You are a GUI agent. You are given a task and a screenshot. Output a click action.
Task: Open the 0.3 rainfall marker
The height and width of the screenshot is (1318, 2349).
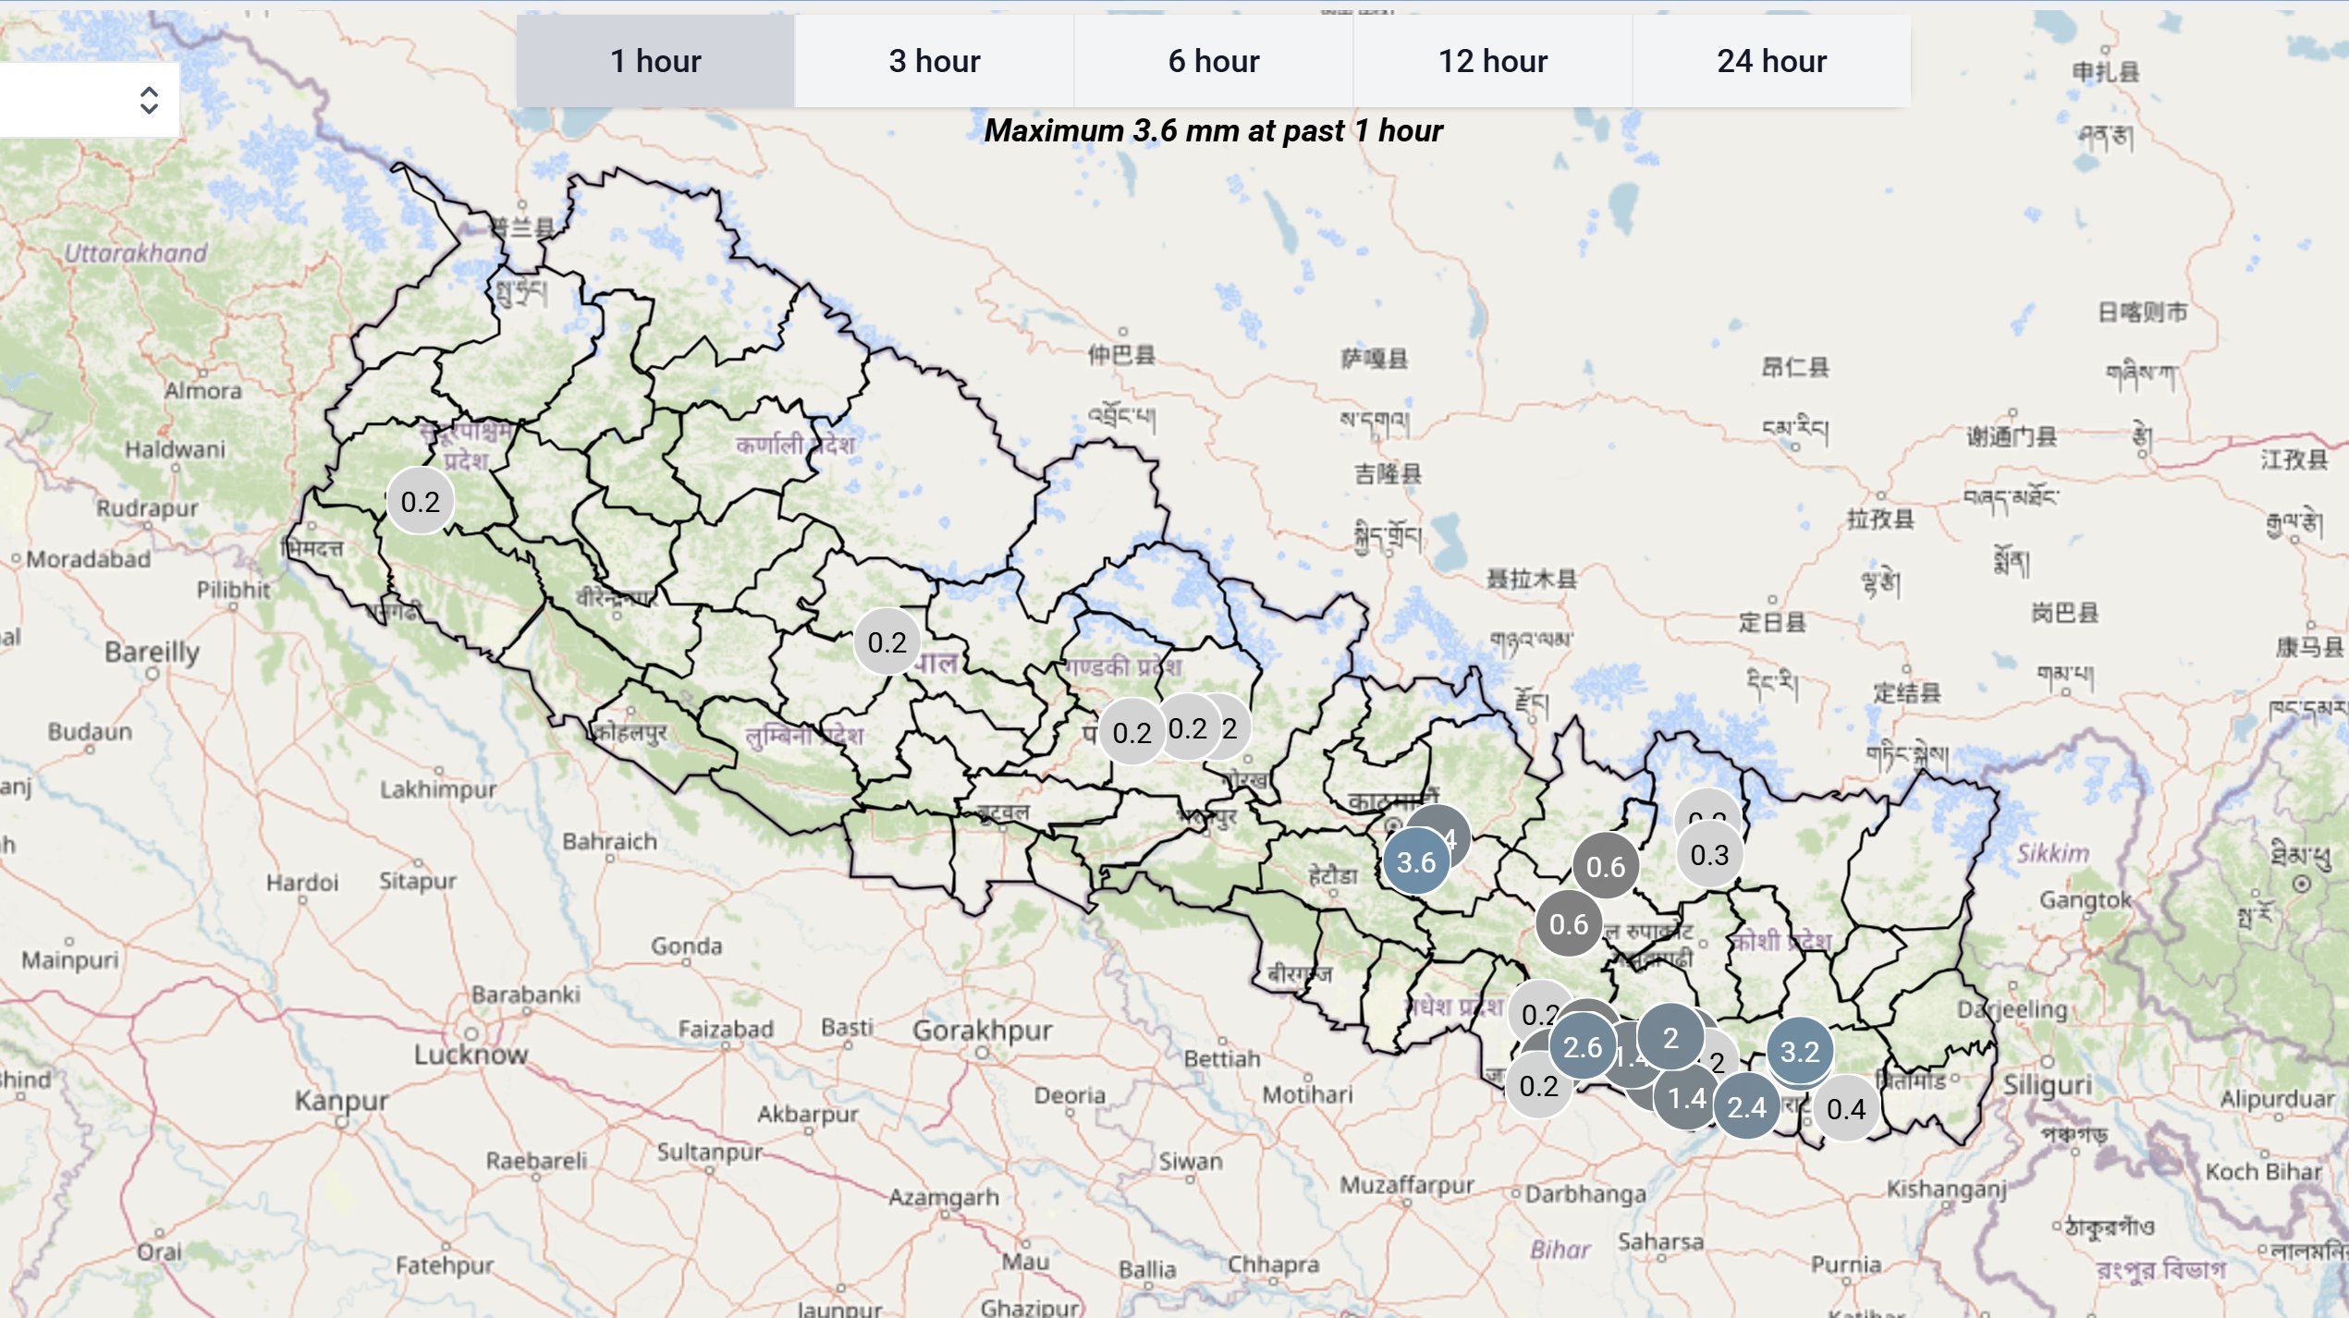click(x=1708, y=854)
